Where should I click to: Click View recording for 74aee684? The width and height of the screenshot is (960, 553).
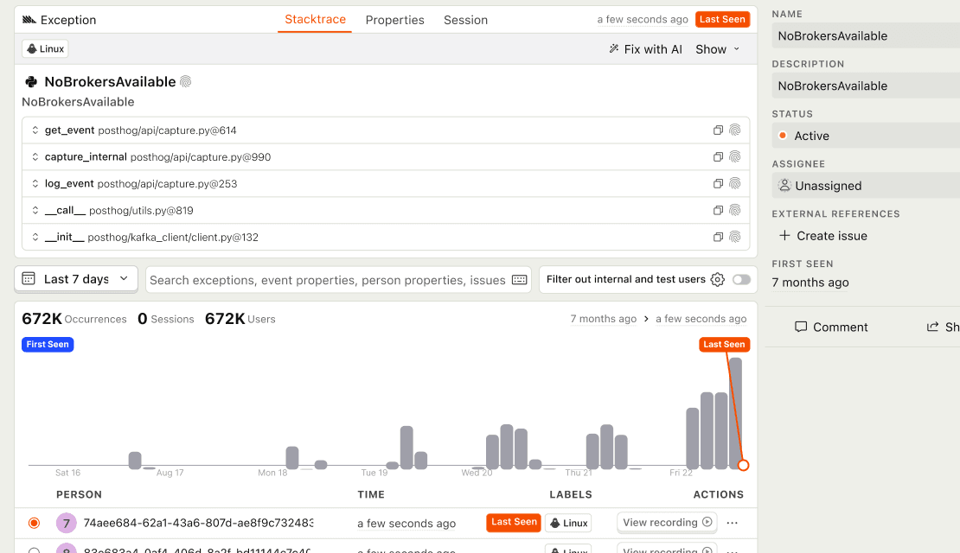[x=667, y=523]
